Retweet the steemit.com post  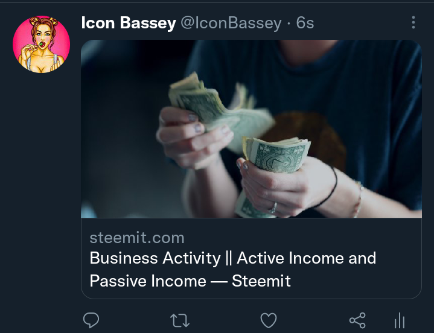pos(180,320)
